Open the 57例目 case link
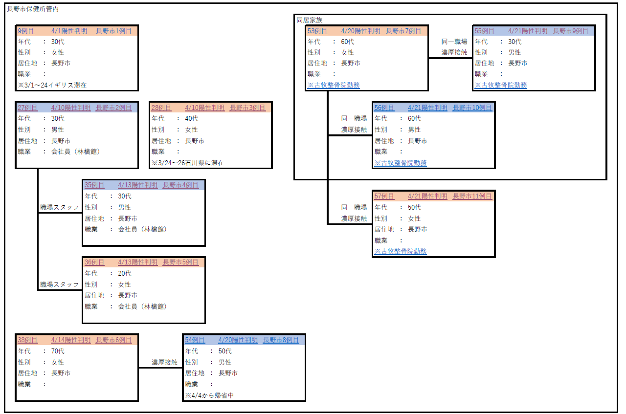The height and width of the screenshot is (414, 626). 384,196
